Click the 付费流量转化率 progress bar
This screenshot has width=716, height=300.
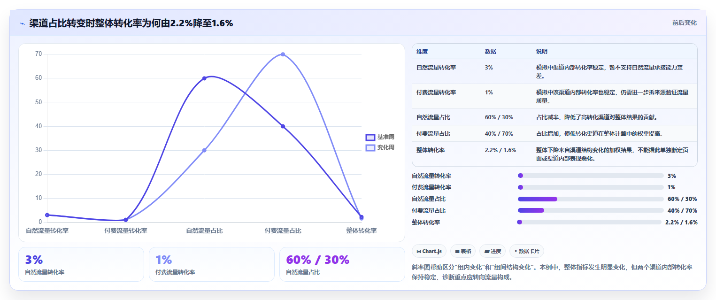(x=591, y=187)
